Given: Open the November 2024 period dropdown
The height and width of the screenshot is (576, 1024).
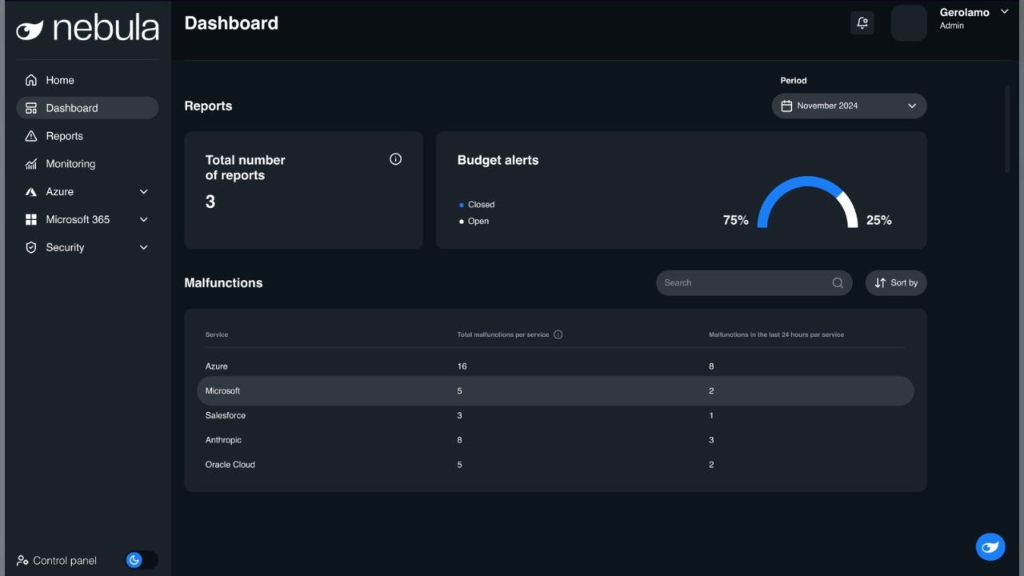Looking at the screenshot, I should tap(849, 106).
